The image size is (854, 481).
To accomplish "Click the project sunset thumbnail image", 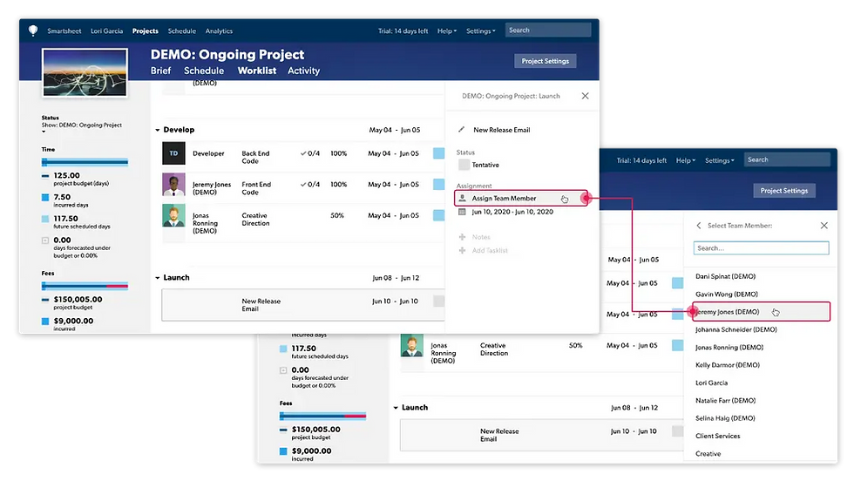I will (85, 72).
